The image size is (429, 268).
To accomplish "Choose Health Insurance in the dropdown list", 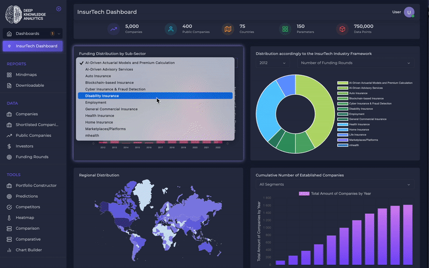I will point(155,116).
